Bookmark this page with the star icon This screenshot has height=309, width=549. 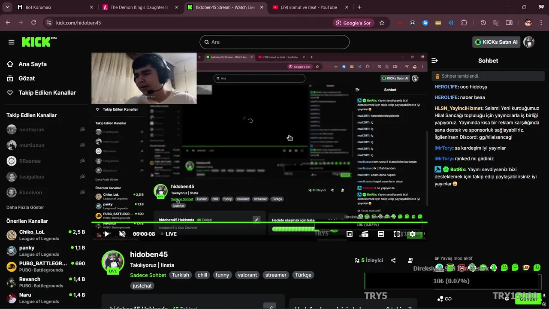click(x=382, y=23)
